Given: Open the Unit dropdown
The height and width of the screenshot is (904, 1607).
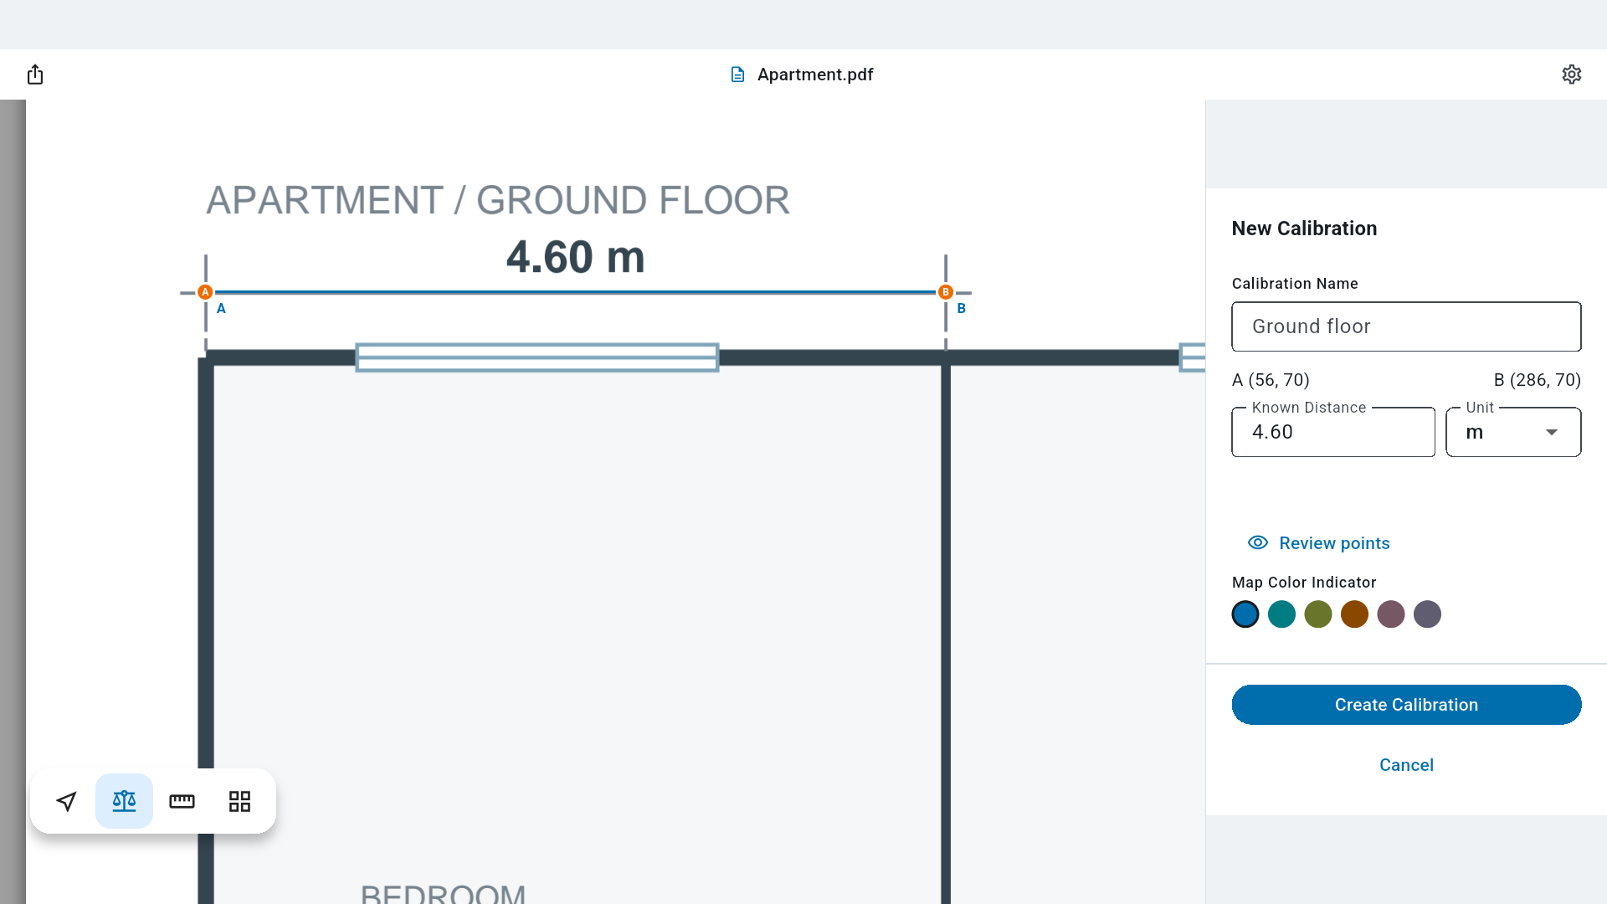Looking at the screenshot, I should tap(1513, 432).
